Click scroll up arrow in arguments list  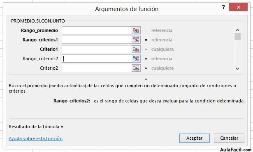click(237, 30)
